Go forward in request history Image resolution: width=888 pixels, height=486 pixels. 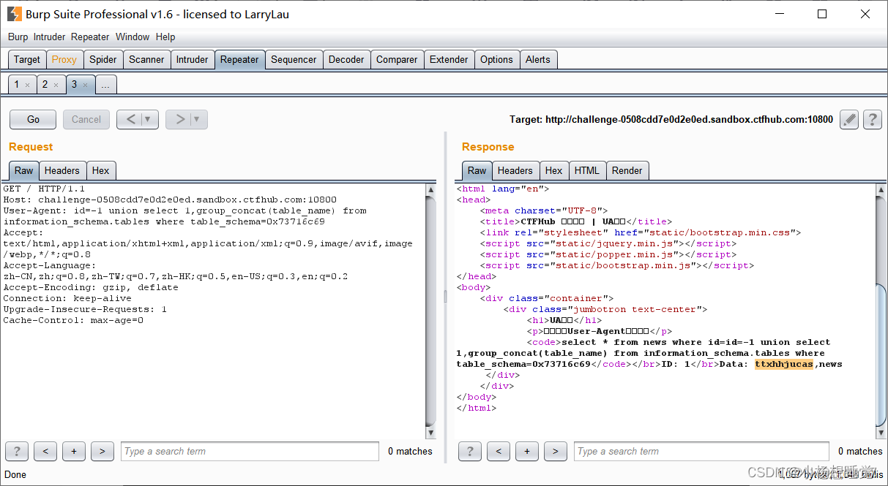(180, 119)
